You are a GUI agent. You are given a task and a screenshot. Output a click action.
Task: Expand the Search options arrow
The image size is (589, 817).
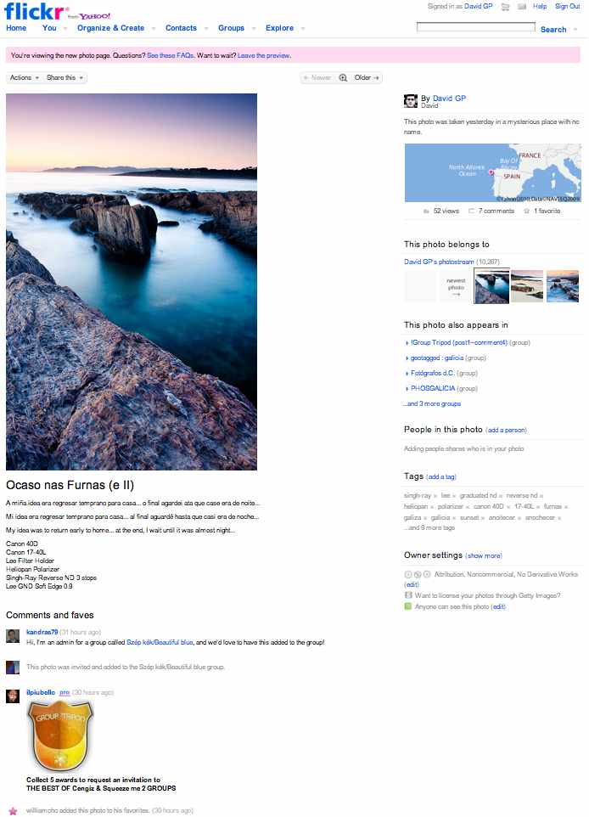575,30
